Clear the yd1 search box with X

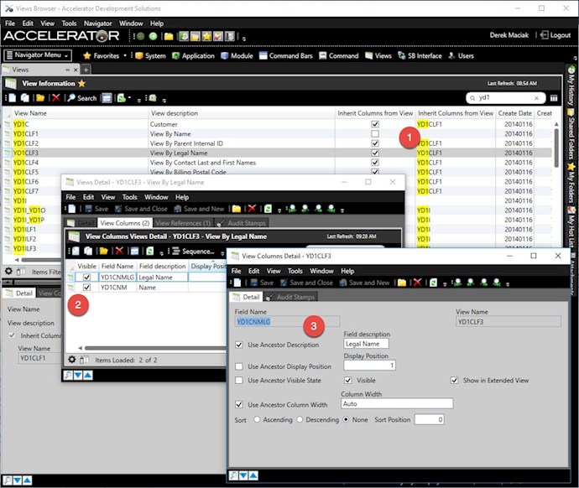pyautogui.click(x=536, y=98)
